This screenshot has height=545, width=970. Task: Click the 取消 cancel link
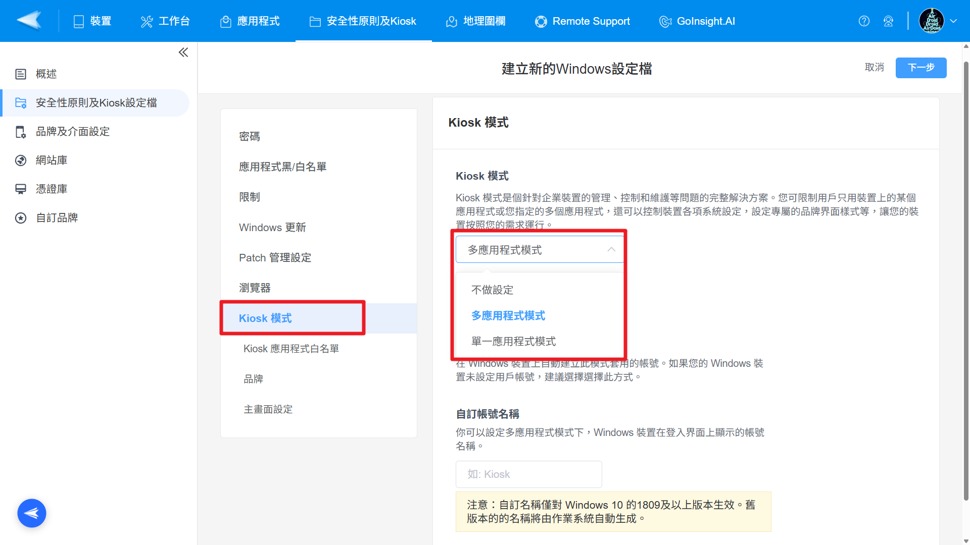click(874, 68)
